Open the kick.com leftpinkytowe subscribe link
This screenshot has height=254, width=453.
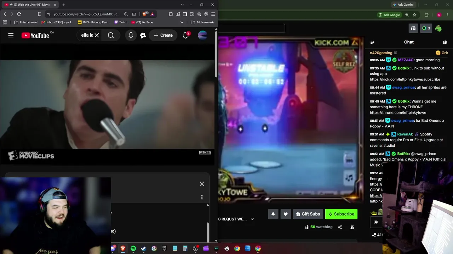405,80
